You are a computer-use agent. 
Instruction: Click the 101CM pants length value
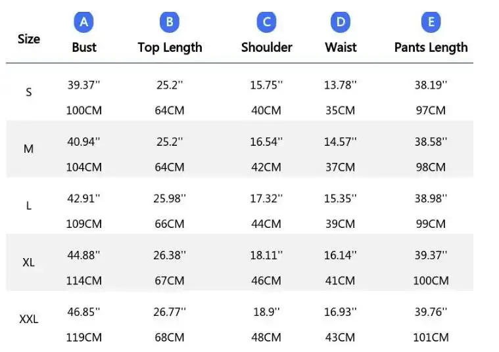pos(431,338)
